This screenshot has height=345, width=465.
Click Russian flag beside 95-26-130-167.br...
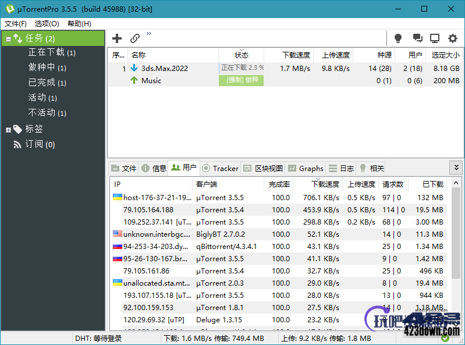click(x=118, y=258)
